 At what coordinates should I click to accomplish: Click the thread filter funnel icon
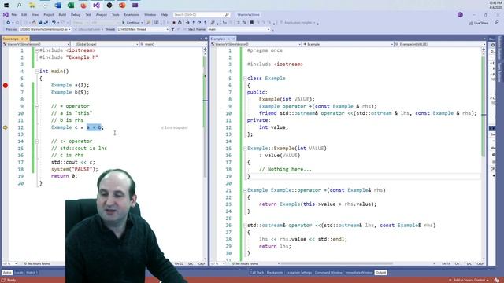(173, 29)
